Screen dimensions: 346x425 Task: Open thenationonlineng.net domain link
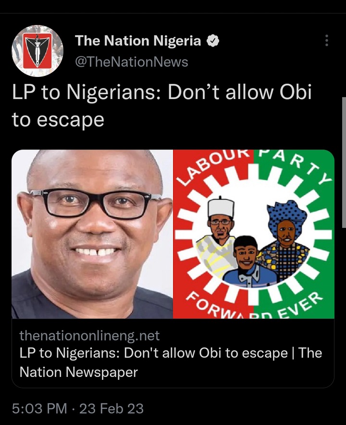coord(89,336)
